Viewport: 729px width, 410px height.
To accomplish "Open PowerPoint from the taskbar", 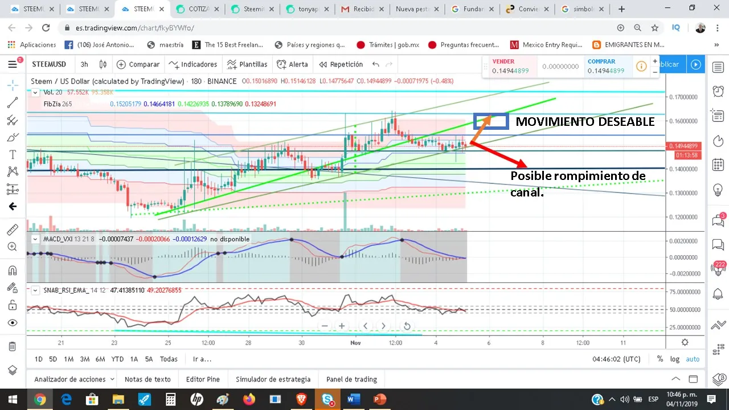I will coord(380,399).
